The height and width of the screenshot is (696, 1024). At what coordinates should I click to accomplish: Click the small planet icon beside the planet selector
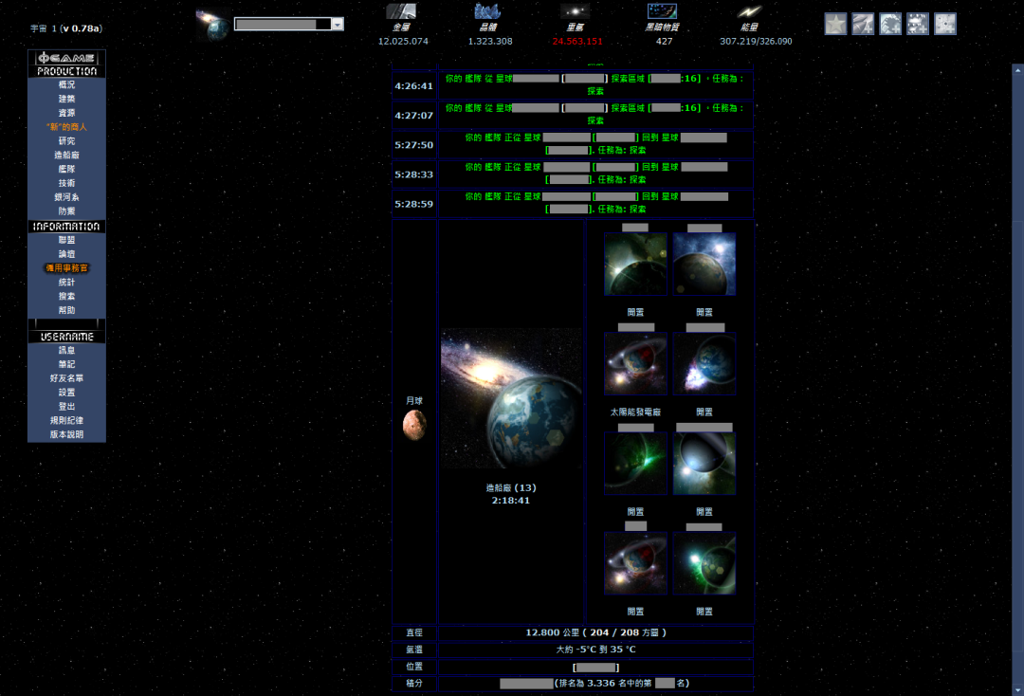(212, 25)
